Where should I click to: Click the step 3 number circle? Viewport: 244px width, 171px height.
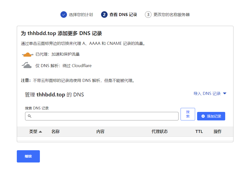(x=148, y=15)
